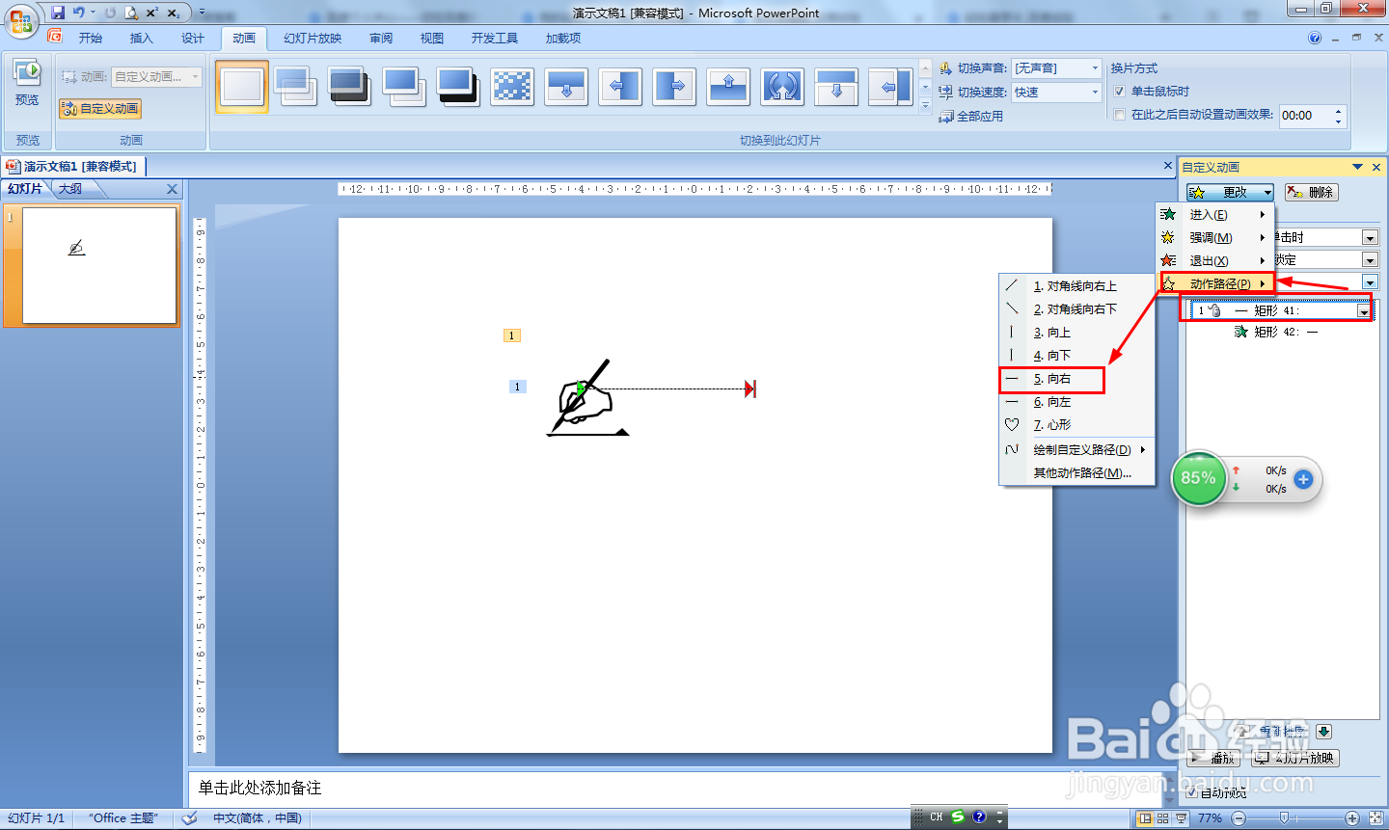Image resolution: width=1389 pixels, height=830 pixels.
Task: Enable 在此之后自动设置动画效果 checkbox
Action: click(x=1119, y=115)
